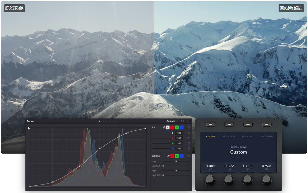Screen dimensions: 308x193
Task: Enable the green channel in Edit row
Action: [177, 127]
